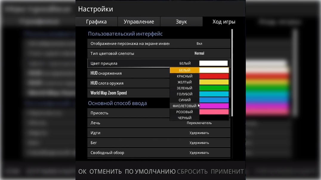Click ПО УМОЛЧАНИЮ defaults button
Viewport: 321px width, 180px height.
point(150,172)
